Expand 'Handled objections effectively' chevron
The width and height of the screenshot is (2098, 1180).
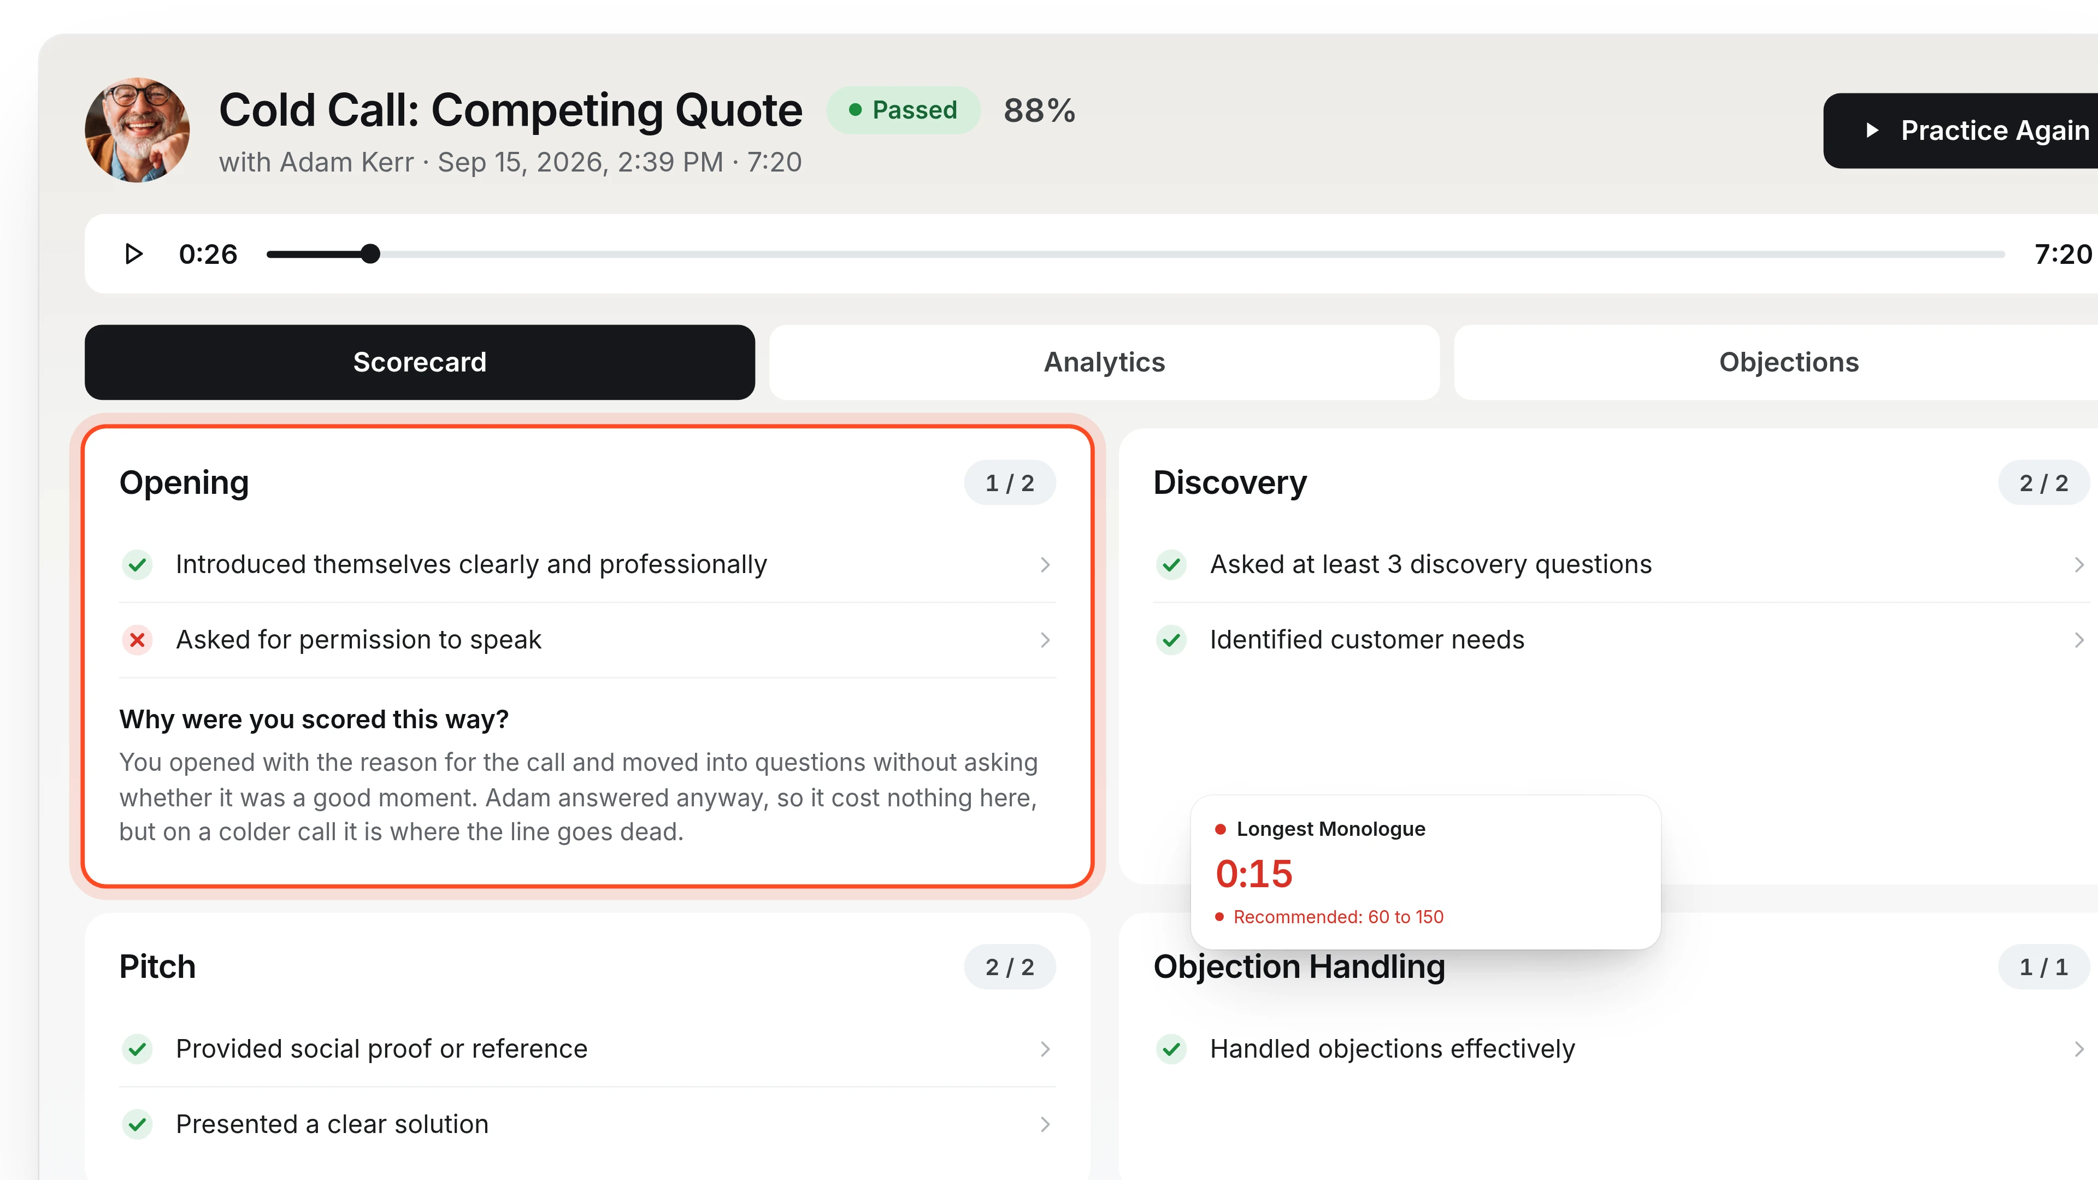point(2078,1049)
